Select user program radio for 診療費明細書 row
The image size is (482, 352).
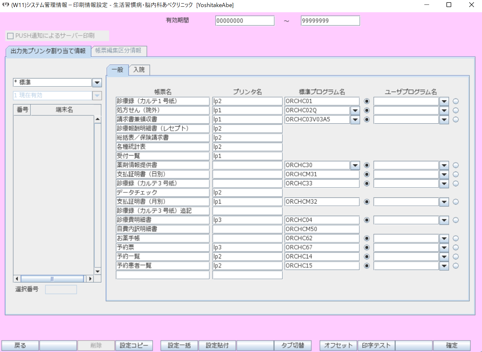(x=456, y=220)
